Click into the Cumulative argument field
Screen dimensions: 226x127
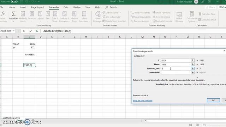(176, 72)
